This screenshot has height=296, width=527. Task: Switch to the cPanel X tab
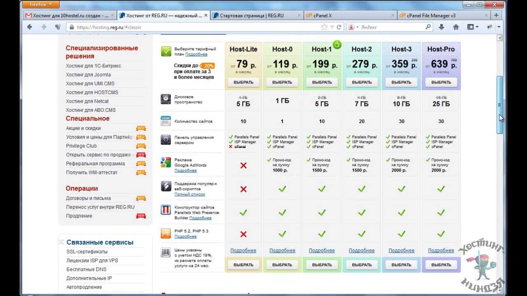click(x=350, y=16)
